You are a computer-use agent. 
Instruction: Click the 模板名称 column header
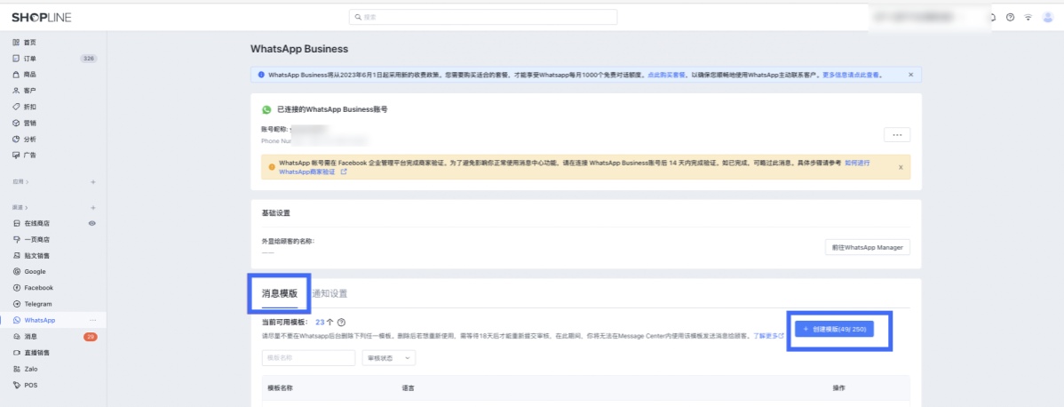[280, 388]
